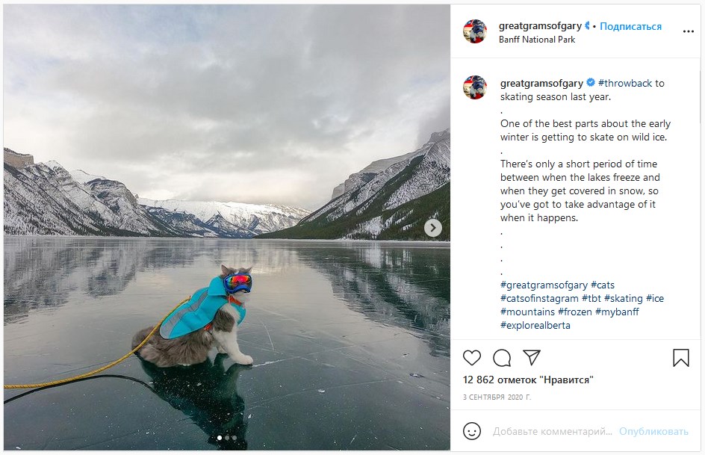Click the post date 3 сентября 2020

497,397
